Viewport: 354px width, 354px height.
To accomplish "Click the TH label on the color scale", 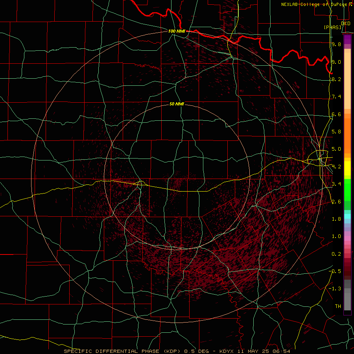I will [x=338, y=306].
